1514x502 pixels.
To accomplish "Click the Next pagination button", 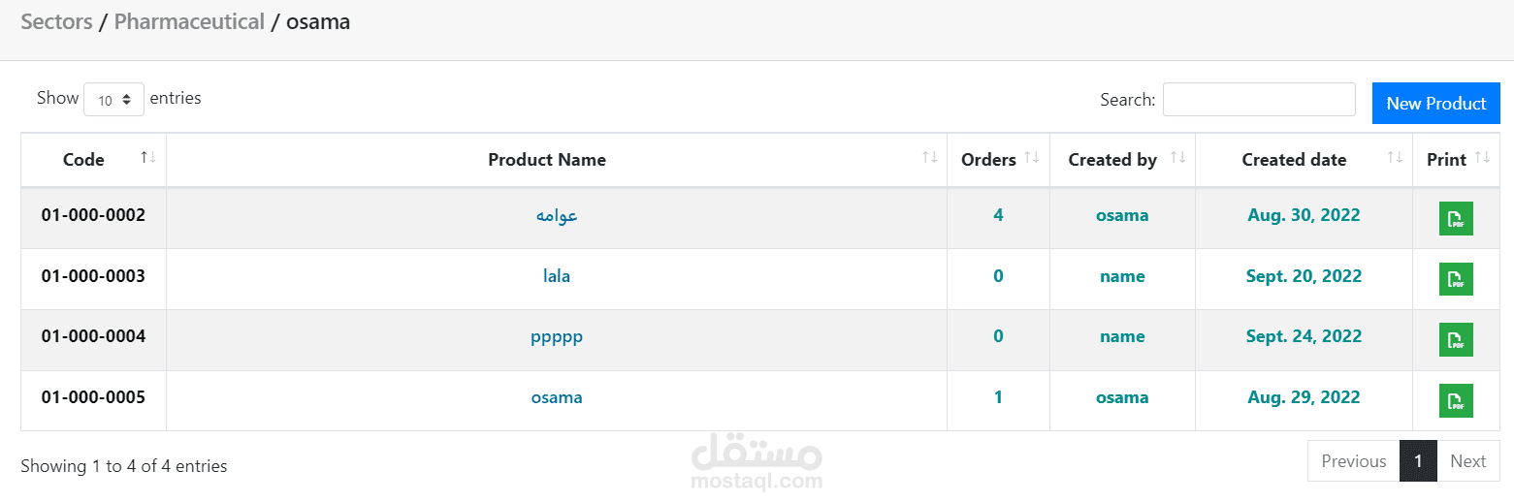I will click(x=1467, y=461).
